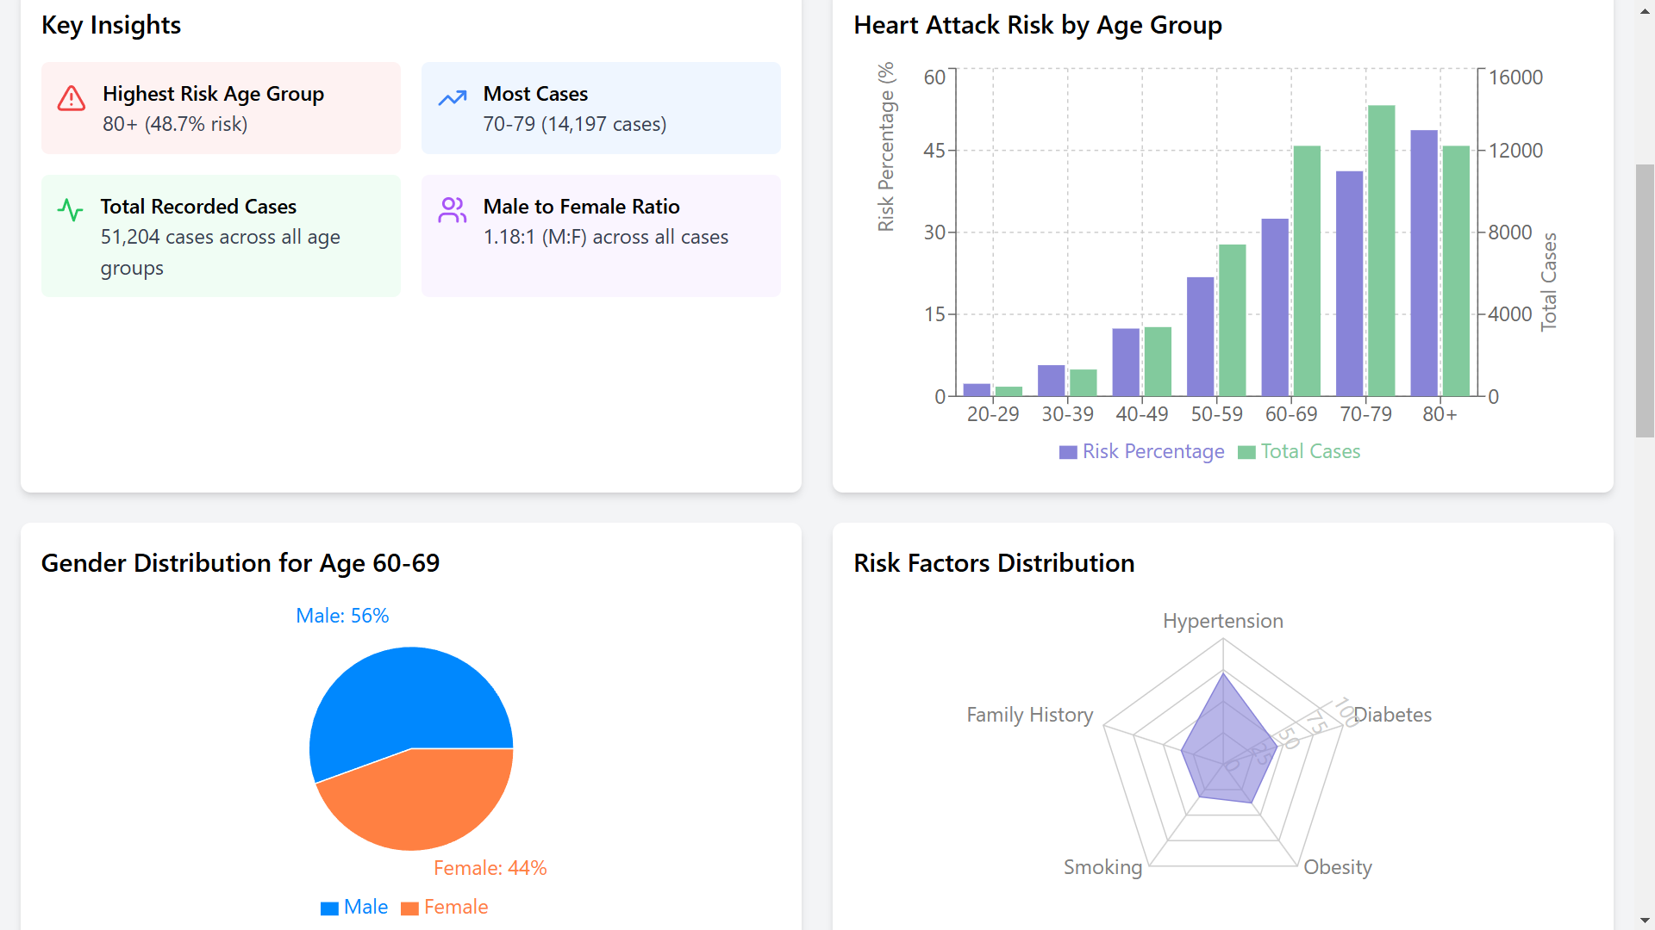Click the Highest Risk Age Group card
The image size is (1655, 930).
[x=221, y=108]
